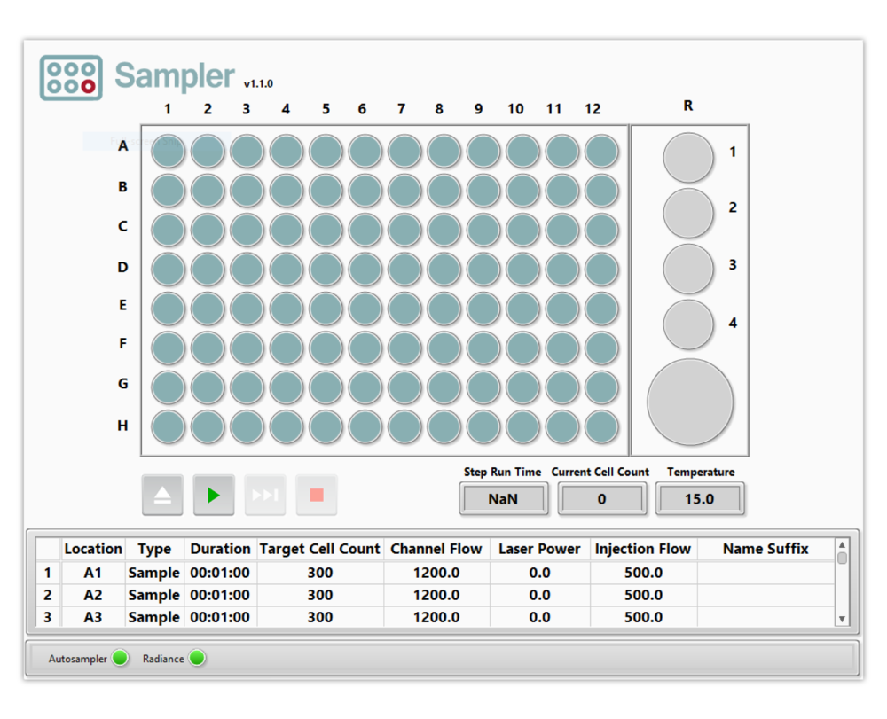This screenshot has width=887, height=719.
Task: Click the Temperature display showing 15.0
Action: click(x=700, y=499)
